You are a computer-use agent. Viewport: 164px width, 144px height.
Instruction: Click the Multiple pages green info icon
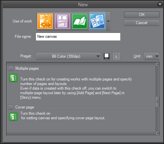pos(13,78)
